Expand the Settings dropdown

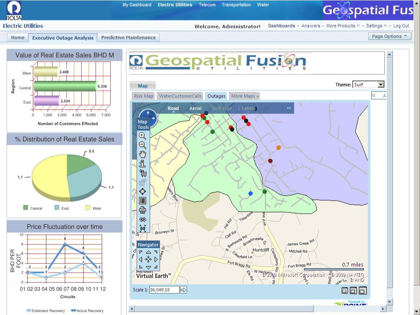(377, 26)
